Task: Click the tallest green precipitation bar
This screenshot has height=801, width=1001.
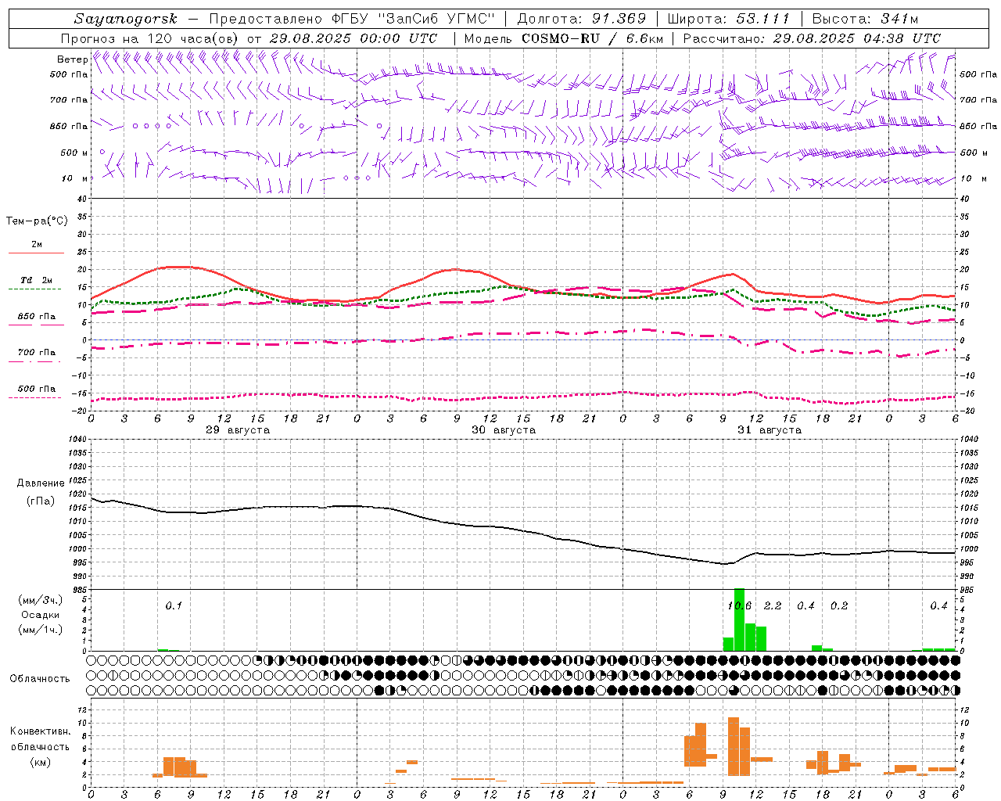Action: click(x=739, y=620)
